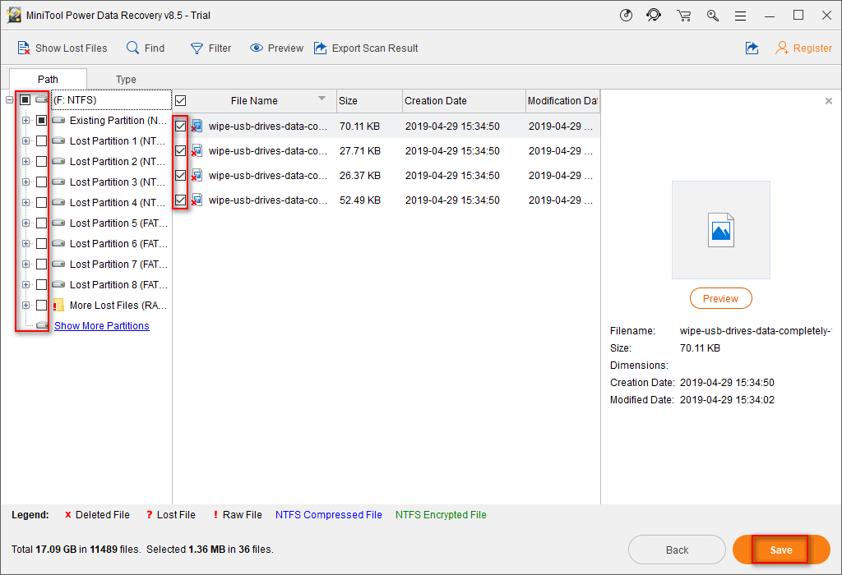842x575 pixels.
Task: Check the Lost Partition 3 checkbox
Action: click(41, 182)
